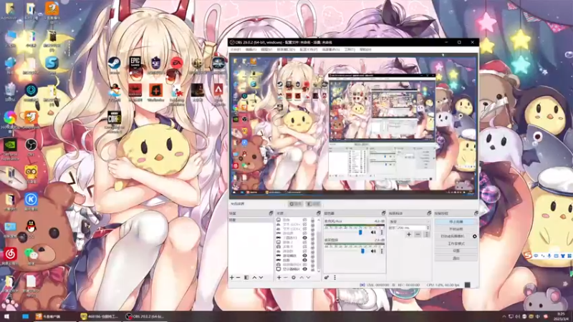Step the transition duration spinner arrows
The width and height of the screenshot is (573, 322).
point(428,228)
